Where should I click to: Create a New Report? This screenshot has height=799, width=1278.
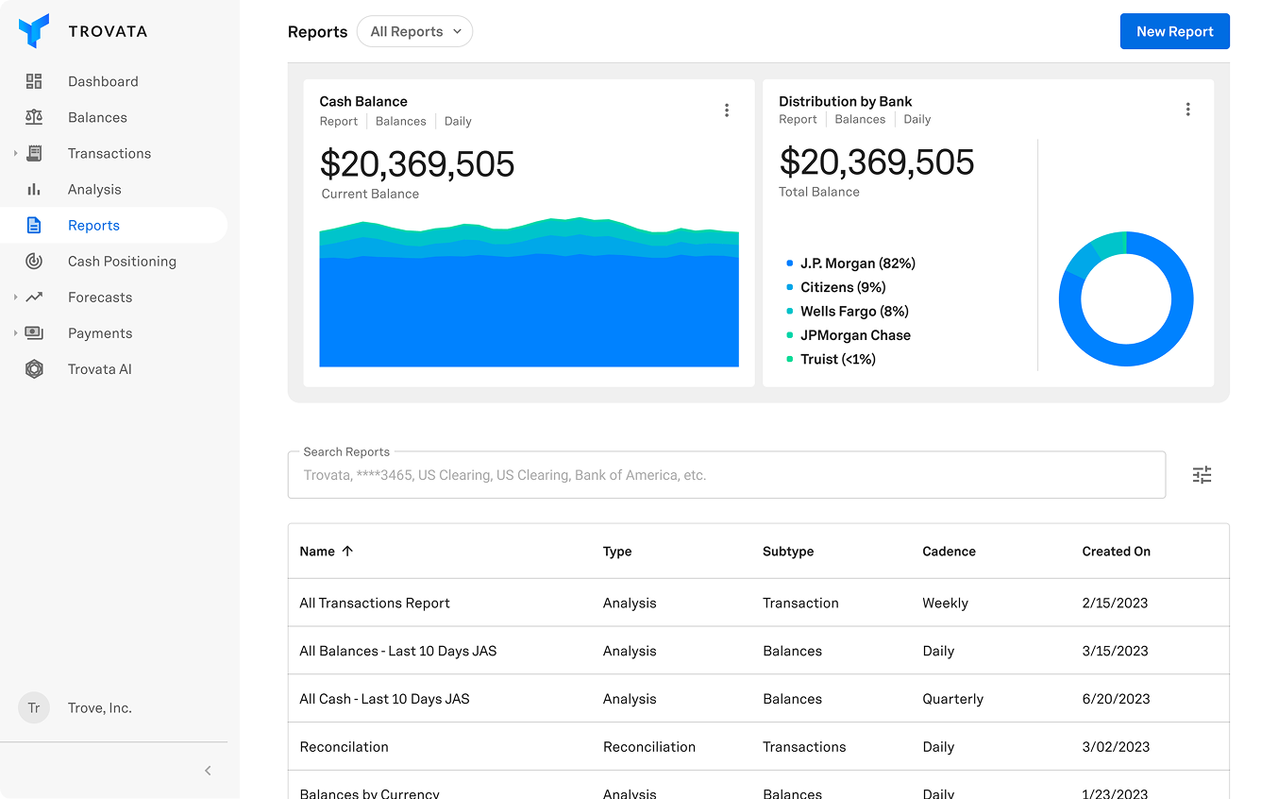(x=1174, y=31)
